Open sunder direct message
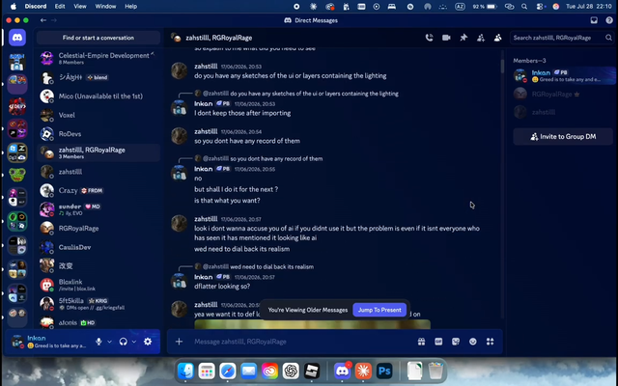Screen dimensions: 618x386 98,209
